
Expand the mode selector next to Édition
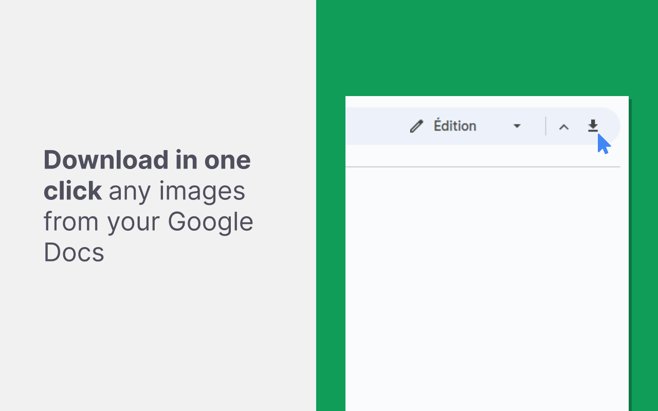pyautogui.click(x=517, y=126)
